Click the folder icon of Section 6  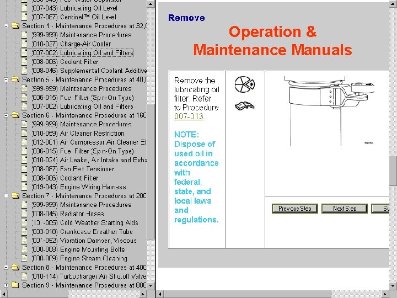tap(15, 115)
